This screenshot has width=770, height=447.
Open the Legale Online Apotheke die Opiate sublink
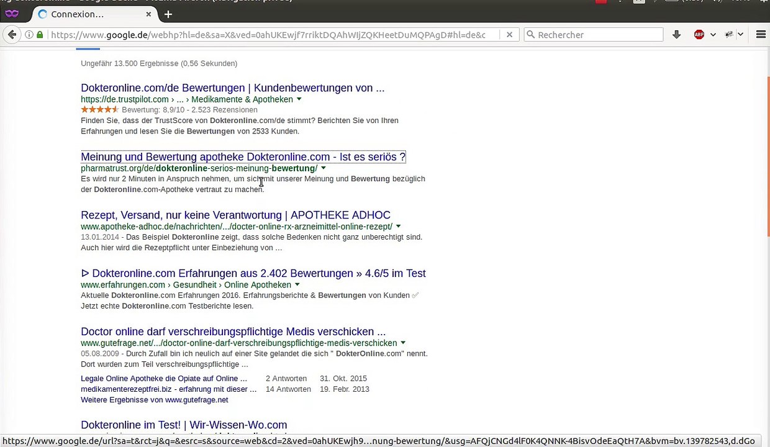point(164,378)
